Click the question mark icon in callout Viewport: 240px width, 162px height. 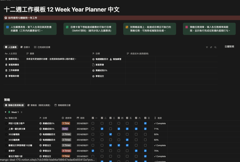(x=6, y=18)
